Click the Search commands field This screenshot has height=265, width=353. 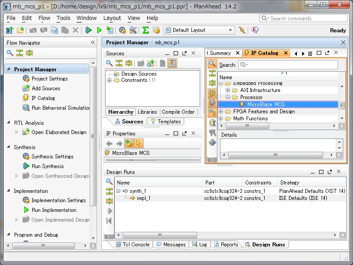[304, 18]
